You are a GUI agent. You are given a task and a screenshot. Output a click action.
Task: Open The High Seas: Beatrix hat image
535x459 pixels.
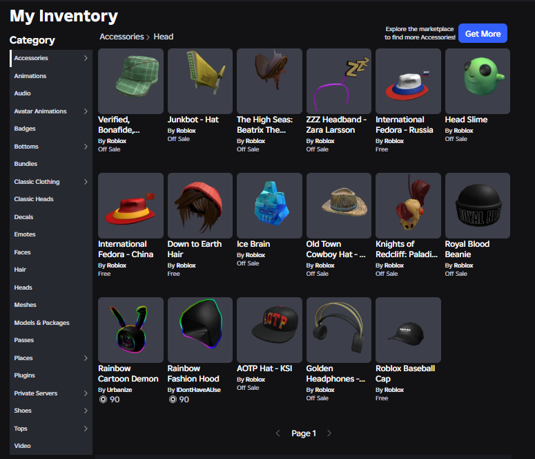269,81
